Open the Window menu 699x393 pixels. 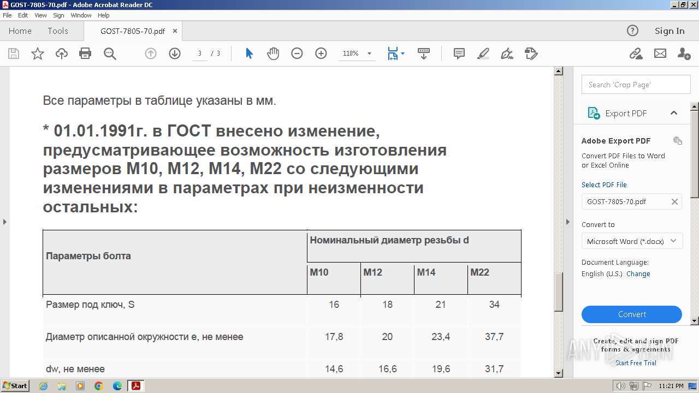coord(81,15)
